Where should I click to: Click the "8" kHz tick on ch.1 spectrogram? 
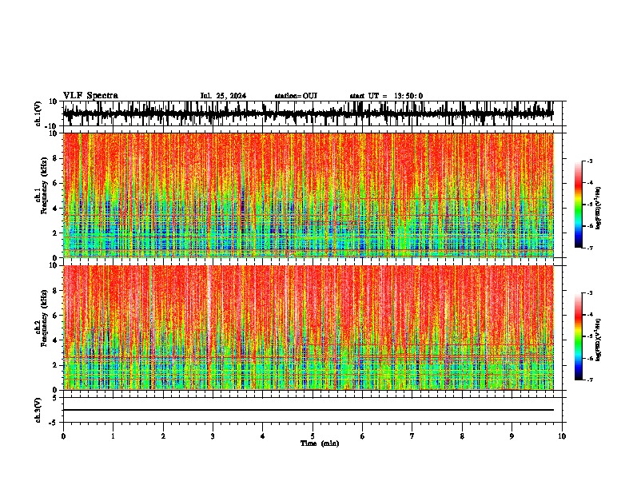point(55,158)
